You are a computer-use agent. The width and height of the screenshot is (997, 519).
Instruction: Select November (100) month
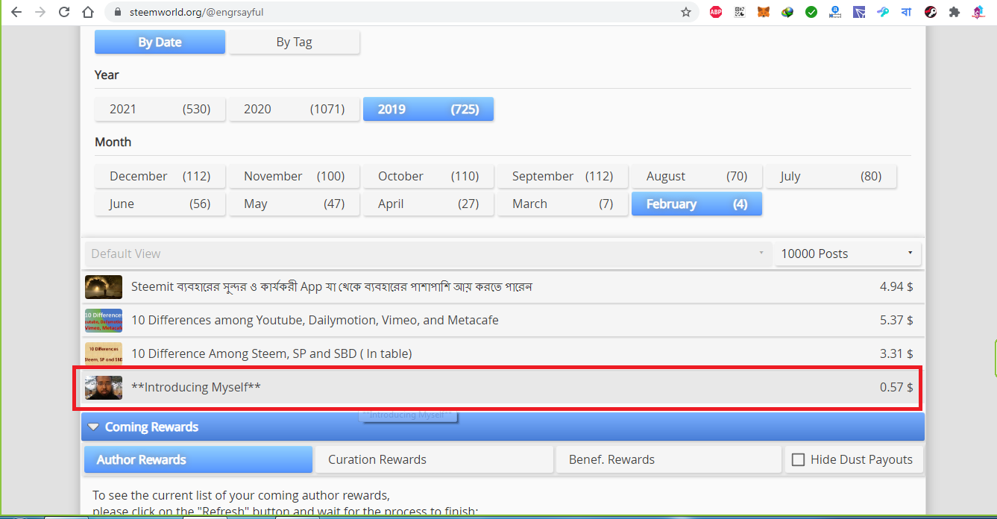point(294,176)
